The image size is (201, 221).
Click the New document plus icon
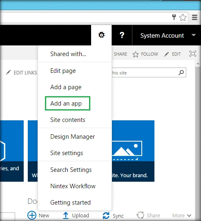(32, 215)
